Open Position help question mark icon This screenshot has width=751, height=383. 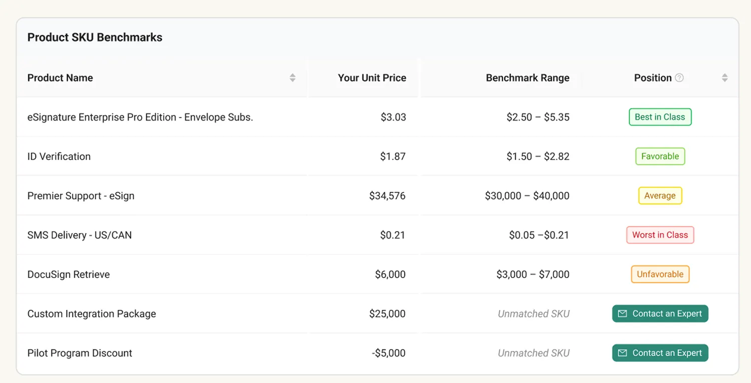(679, 78)
